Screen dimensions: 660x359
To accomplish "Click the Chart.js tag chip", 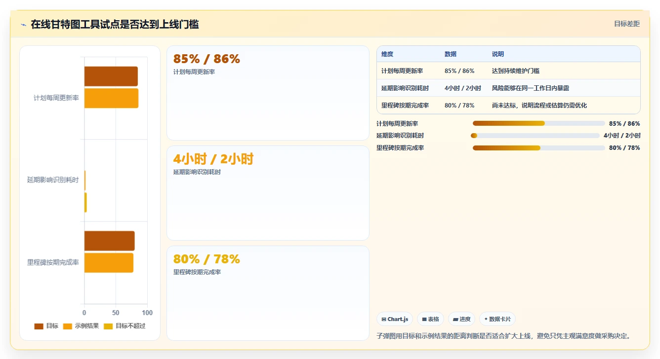I will 395,319.
